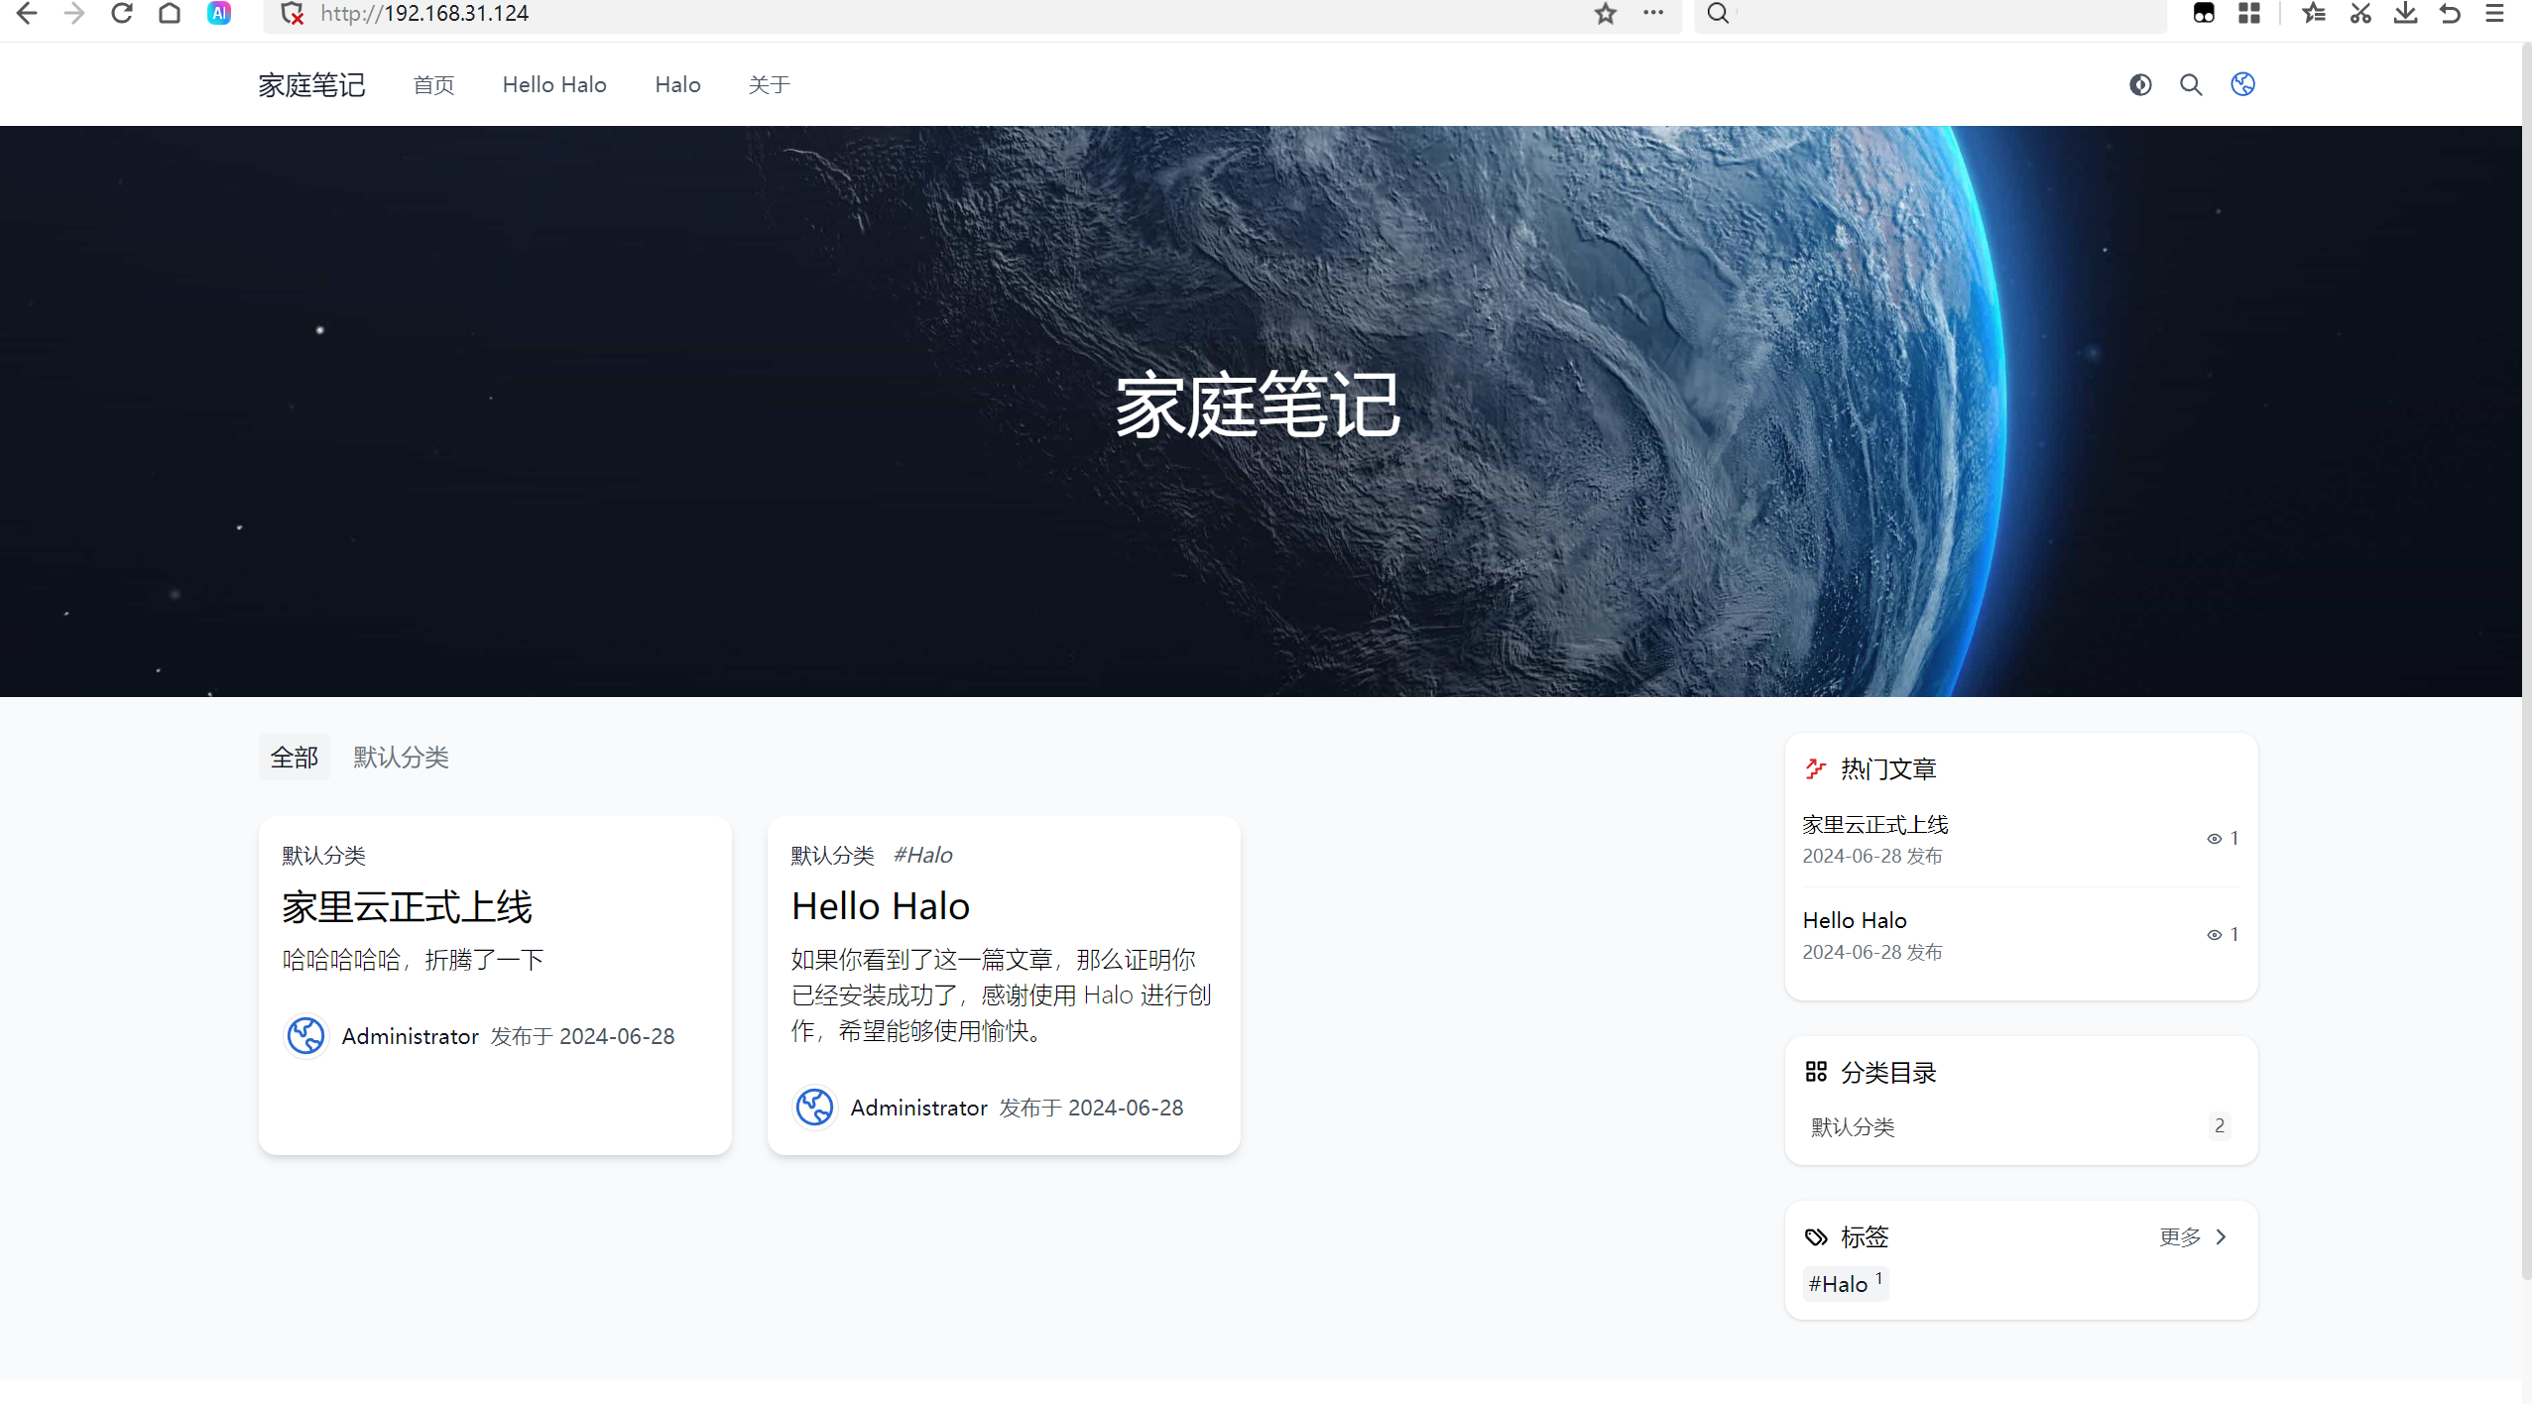
Task: Open 家里云正式上线 in the 热门文章 list
Action: [1874, 825]
